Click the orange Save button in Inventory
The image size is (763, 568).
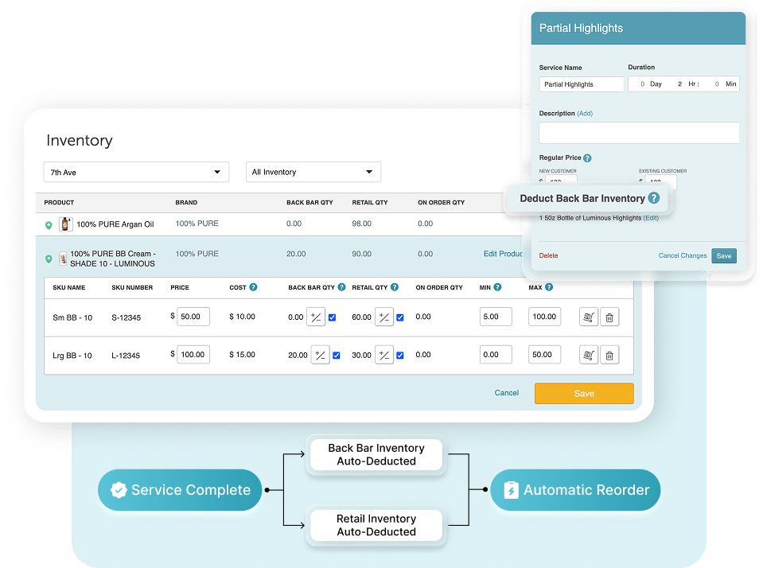tap(584, 393)
